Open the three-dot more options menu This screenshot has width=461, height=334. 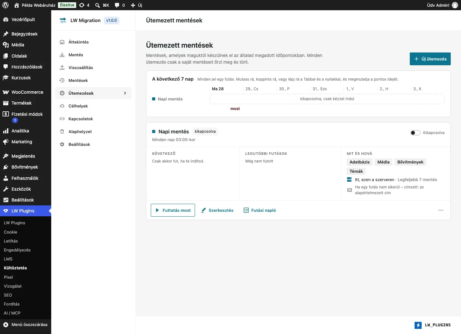click(x=441, y=210)
